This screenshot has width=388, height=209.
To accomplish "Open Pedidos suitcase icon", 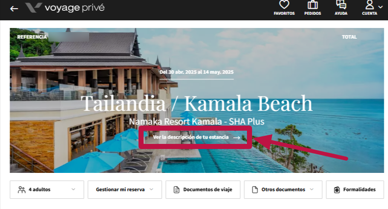I will [313, 5].
